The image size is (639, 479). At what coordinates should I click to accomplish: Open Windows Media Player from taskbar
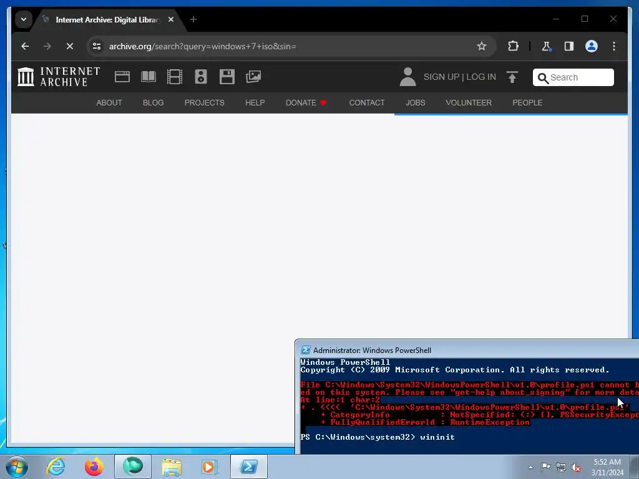pos(210,467)
